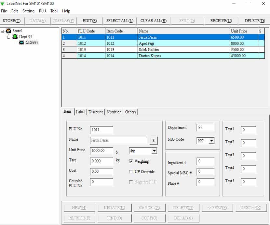
Task: Enable the UP Override checkbox
Action: [131, 172]
